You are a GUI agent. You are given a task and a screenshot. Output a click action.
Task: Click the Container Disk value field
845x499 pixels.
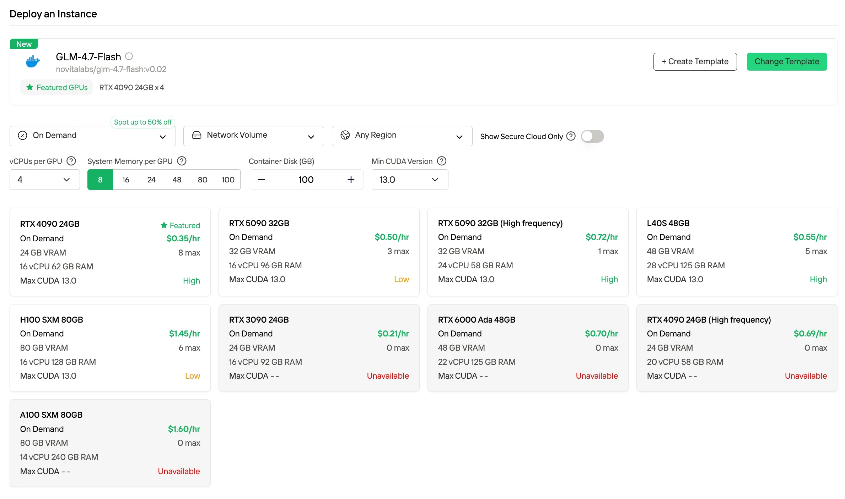click(306, 180)
